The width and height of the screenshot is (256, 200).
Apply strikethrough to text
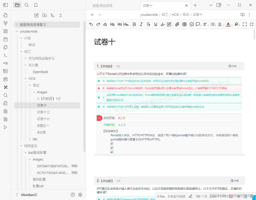click(148, 24)
